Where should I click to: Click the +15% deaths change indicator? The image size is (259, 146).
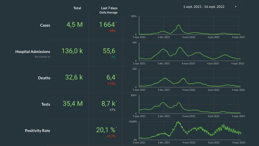point(111,84)
